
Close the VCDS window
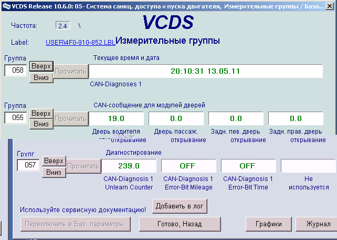pyautogui.click(x=330, y=6)
